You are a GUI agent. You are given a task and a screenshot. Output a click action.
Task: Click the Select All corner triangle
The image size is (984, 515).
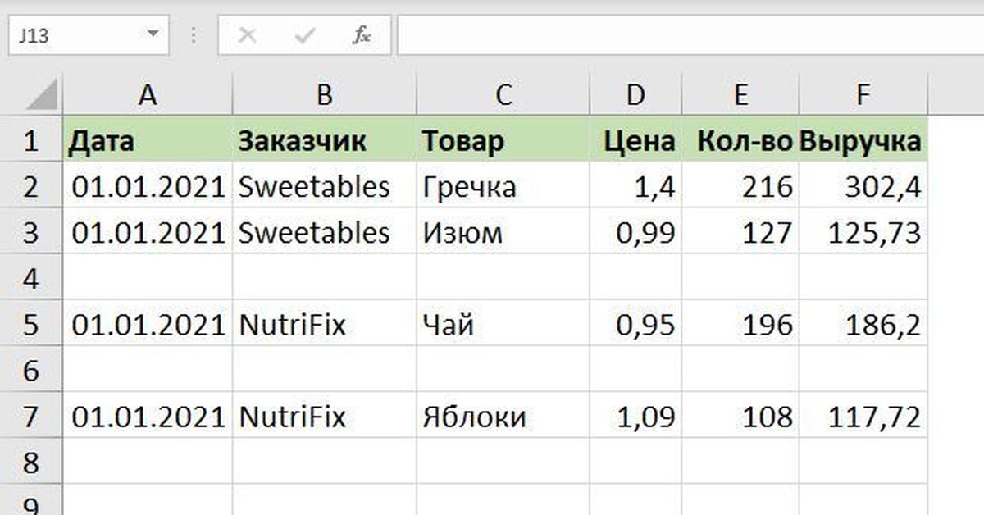pos(43,95)
